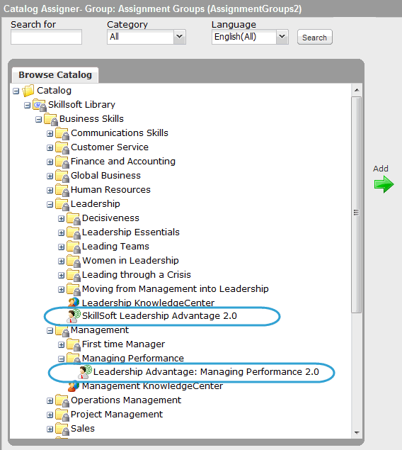Click the scrollbar down arrow
The height and width of the screenshot is (450, 402).
357,432
